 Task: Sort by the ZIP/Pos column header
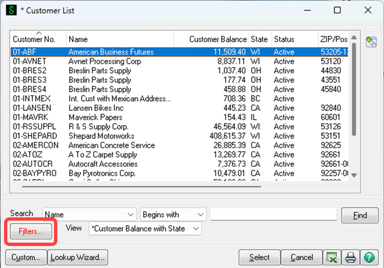point(333,39)
